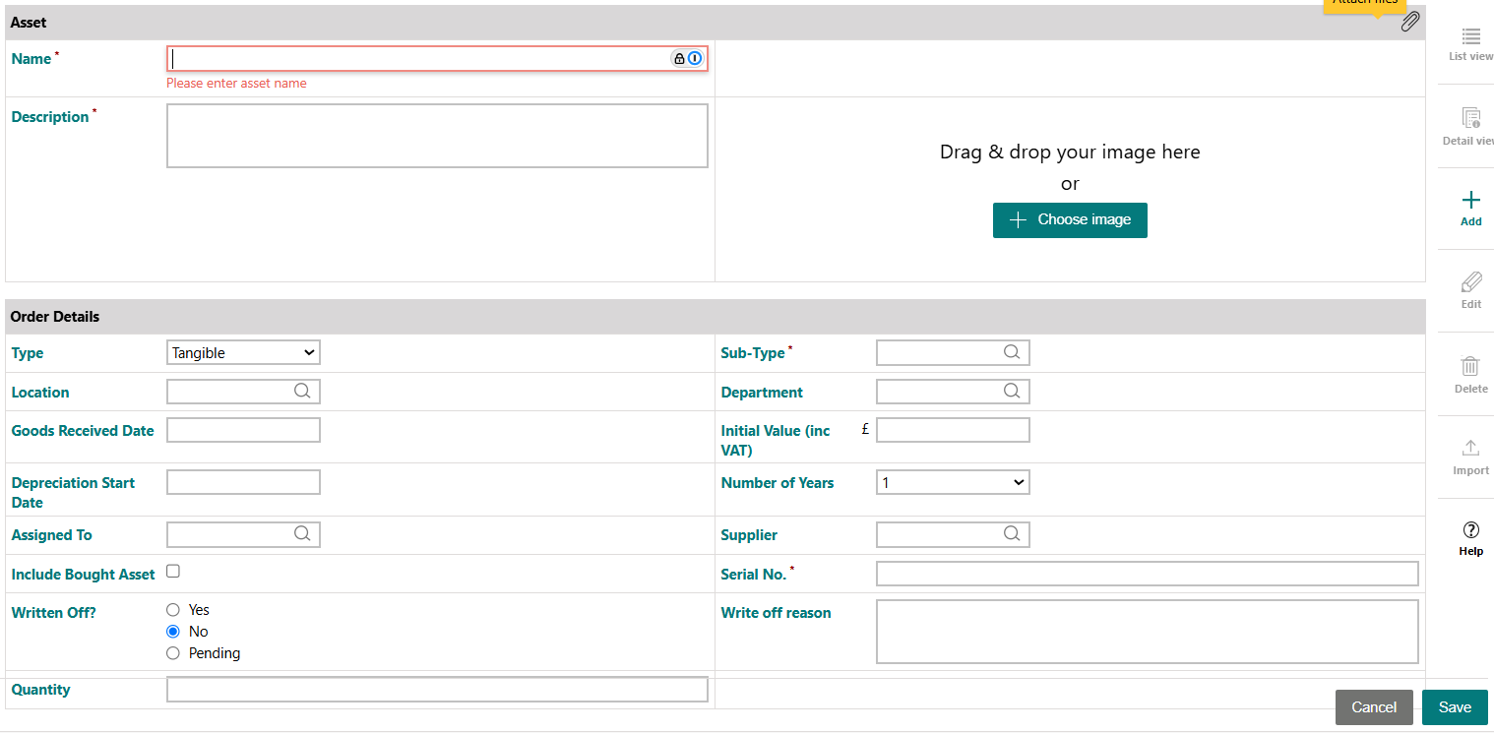Click the Delete trash icon

point(1470,366)
